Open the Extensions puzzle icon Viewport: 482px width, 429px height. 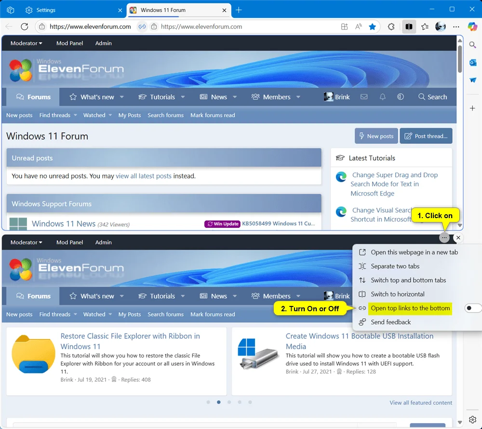tap(391, 27)
